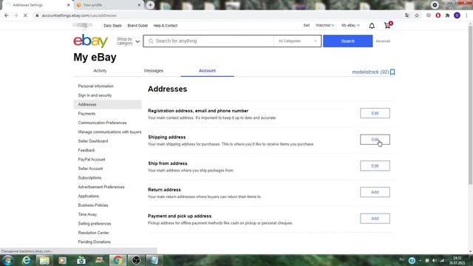Open Payments in the sidebar
Screen dimensions: 473x266
(86, 114)
